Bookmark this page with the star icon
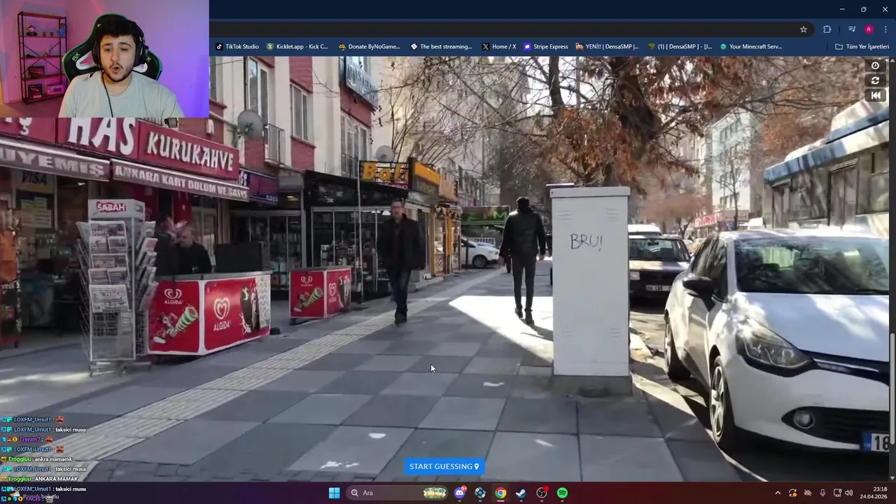This screenshot has width=896, height=504. 803,29
